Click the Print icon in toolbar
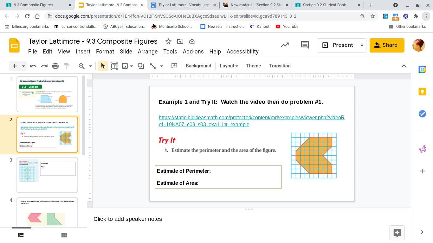The width and height of the screenshot is (433, 243). pyautogui.click(x=55, y=66)
